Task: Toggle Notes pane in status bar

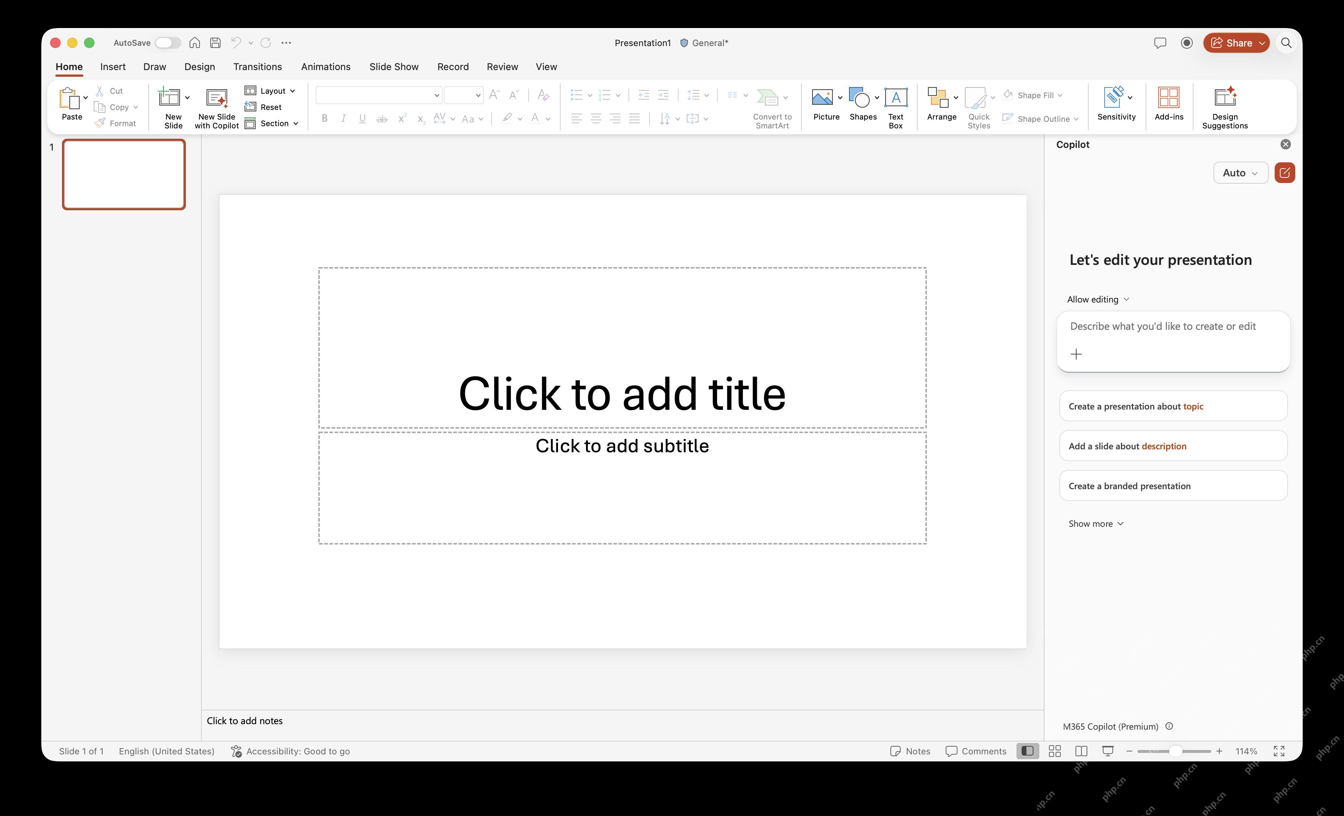Action: pos(910,751)
